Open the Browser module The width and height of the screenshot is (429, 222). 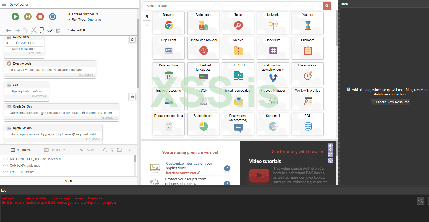click(169, 23)
